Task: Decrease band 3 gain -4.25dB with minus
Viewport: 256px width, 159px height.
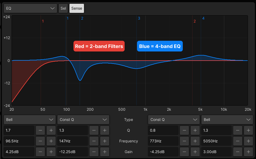Action: (184, 152)
